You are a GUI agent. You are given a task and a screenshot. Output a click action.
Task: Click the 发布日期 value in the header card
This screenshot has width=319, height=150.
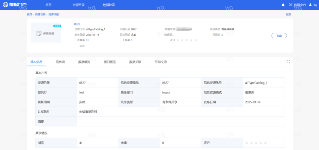pyautogui.click(x=92, y=35)
